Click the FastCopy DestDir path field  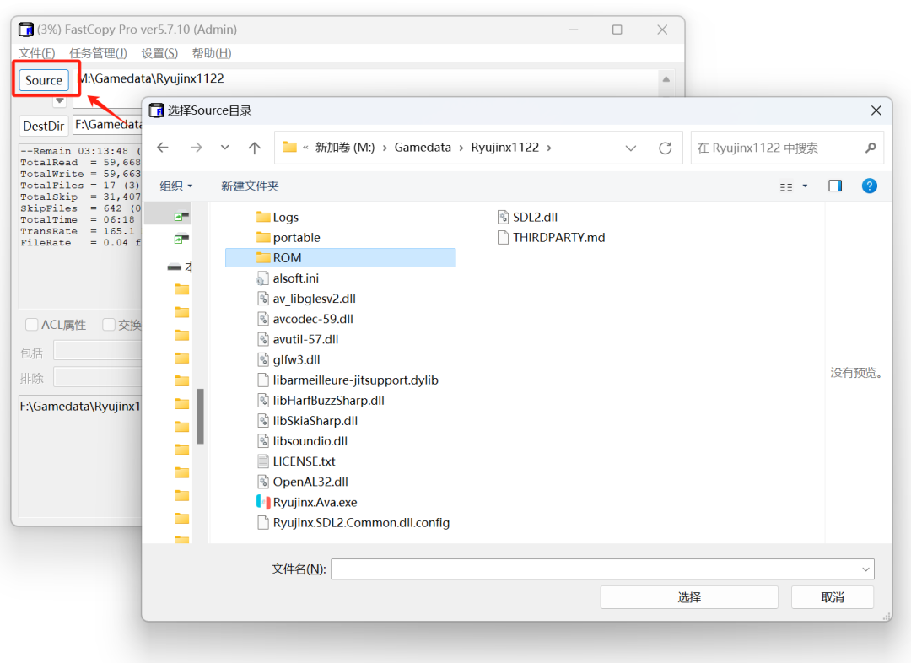(x=107, y=125)
